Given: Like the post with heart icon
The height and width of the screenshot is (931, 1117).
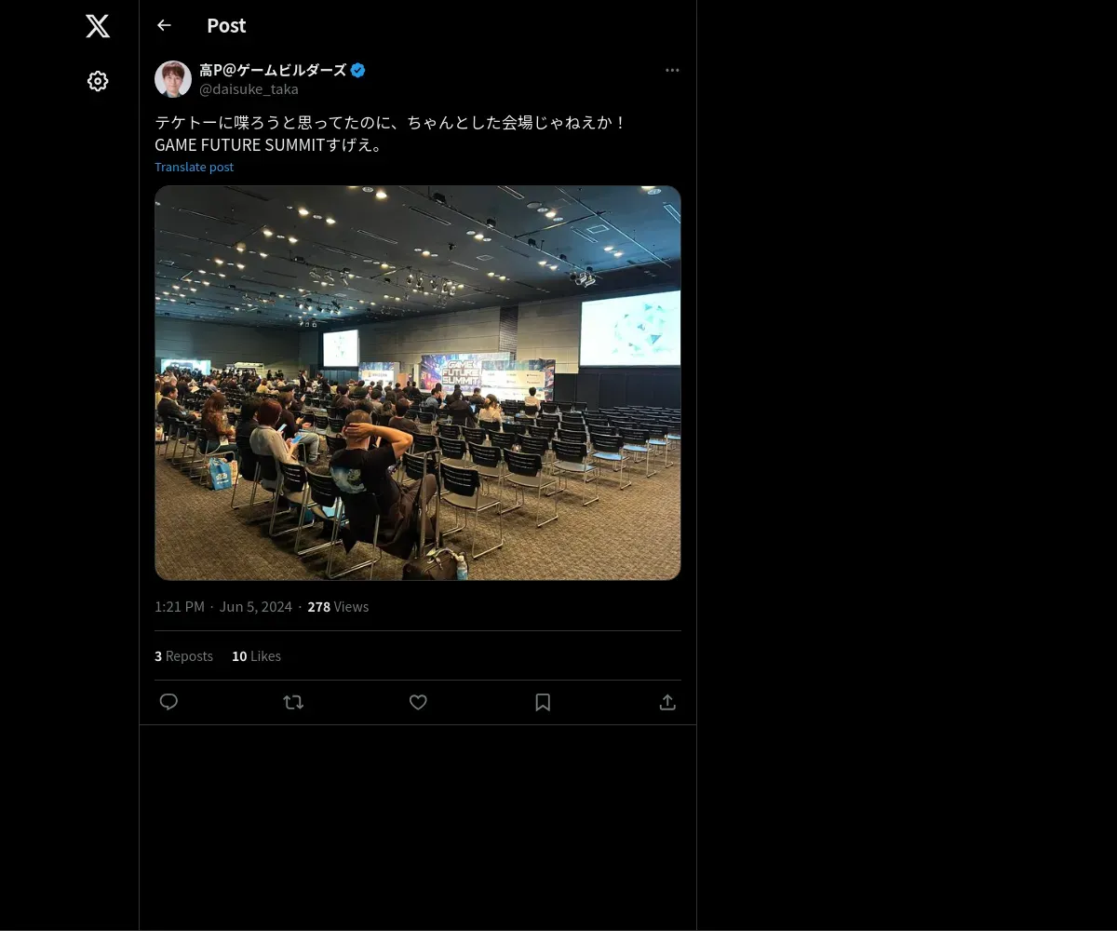Looking at the screenshot, I should 418,702.
